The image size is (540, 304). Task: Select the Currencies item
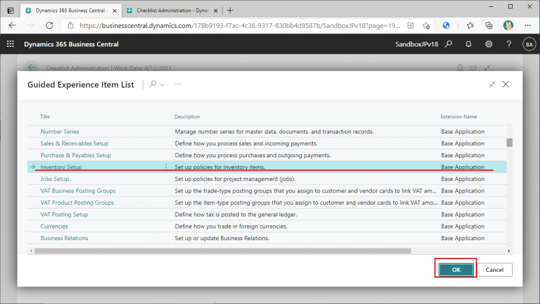[x=54, y=226]
